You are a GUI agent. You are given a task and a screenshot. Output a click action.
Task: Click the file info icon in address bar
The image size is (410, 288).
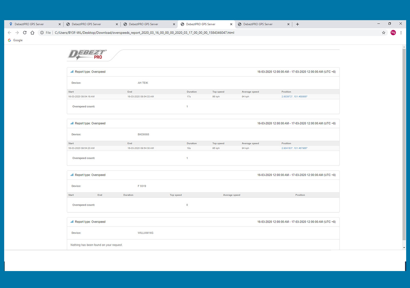(x=42, y=33)
